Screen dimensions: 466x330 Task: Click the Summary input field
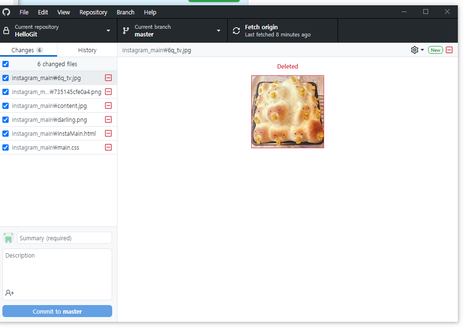pyautogui.click(x=64, y=238)
